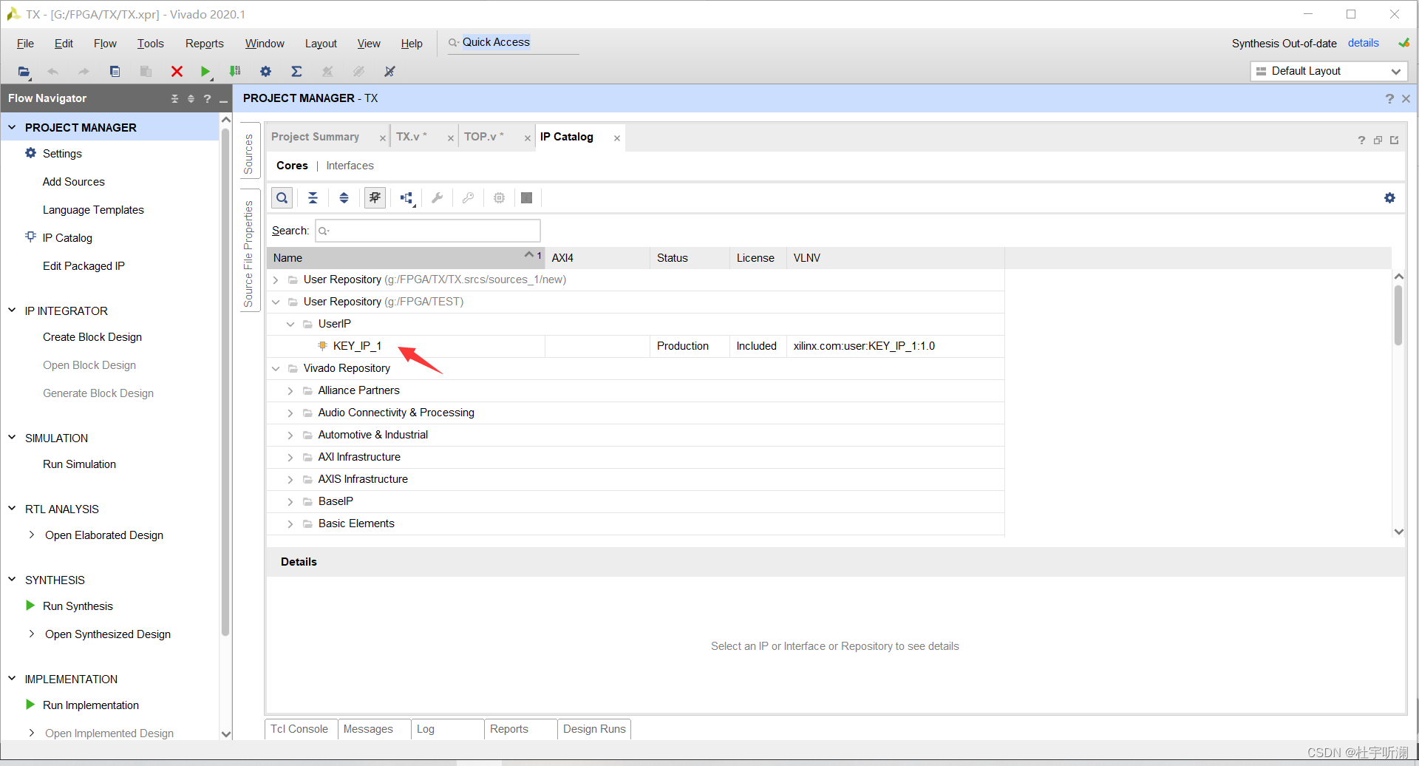
Task: Sort by the Name column header
Action: (406, 258)
